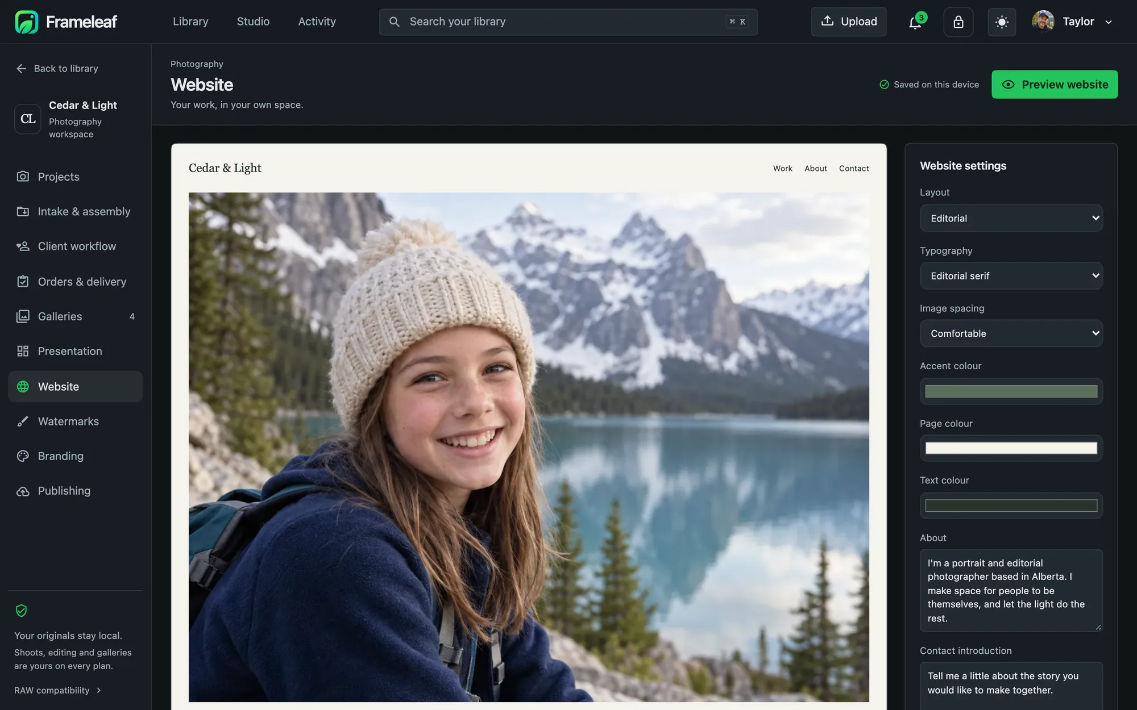Click the Frameleaf logo icon
This screenshot has width=1137, height=710.
click(27, 22)
